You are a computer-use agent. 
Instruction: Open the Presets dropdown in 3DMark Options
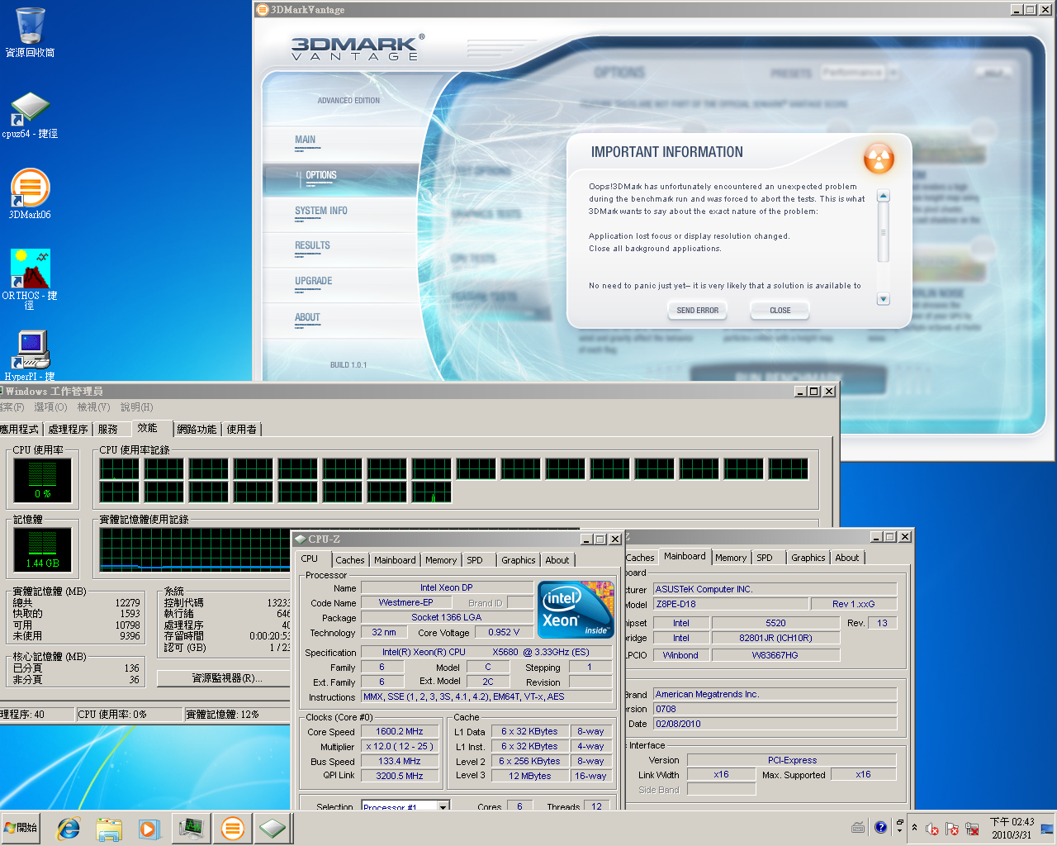point(892,73)
